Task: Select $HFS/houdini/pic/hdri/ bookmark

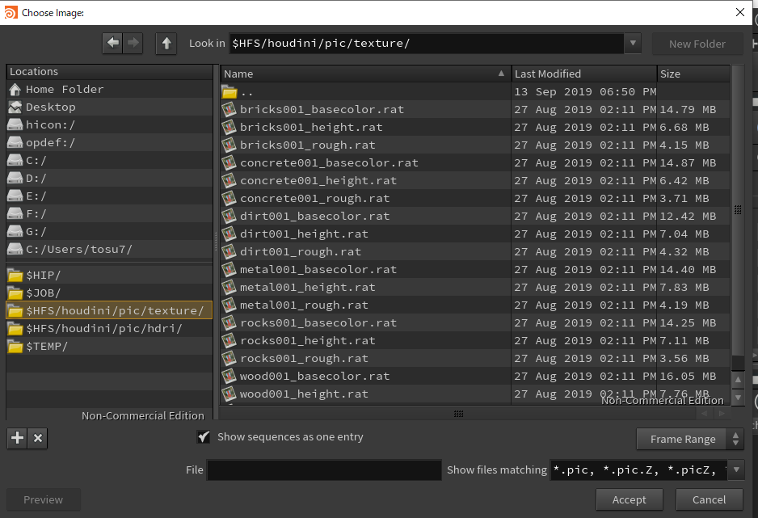Action: coord(104,328)
